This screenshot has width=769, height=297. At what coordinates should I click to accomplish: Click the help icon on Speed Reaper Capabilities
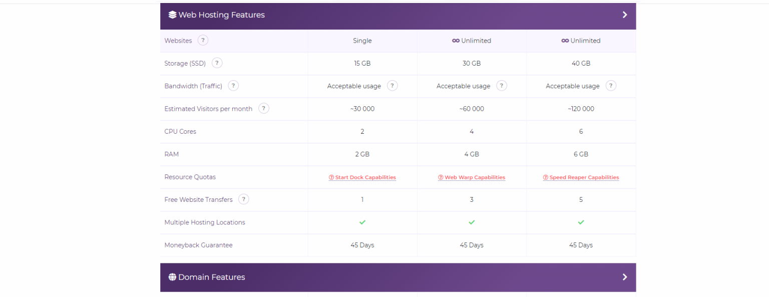[546, 177]
